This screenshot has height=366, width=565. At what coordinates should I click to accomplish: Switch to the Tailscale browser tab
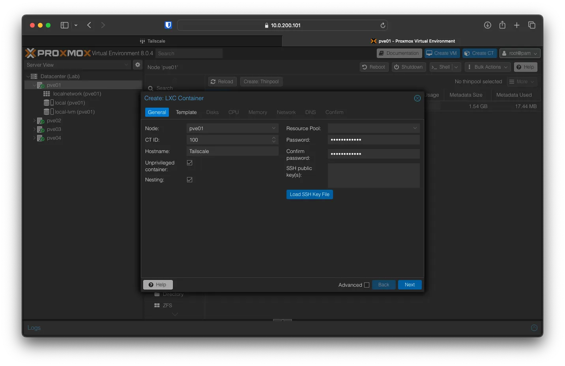[152, 41]
